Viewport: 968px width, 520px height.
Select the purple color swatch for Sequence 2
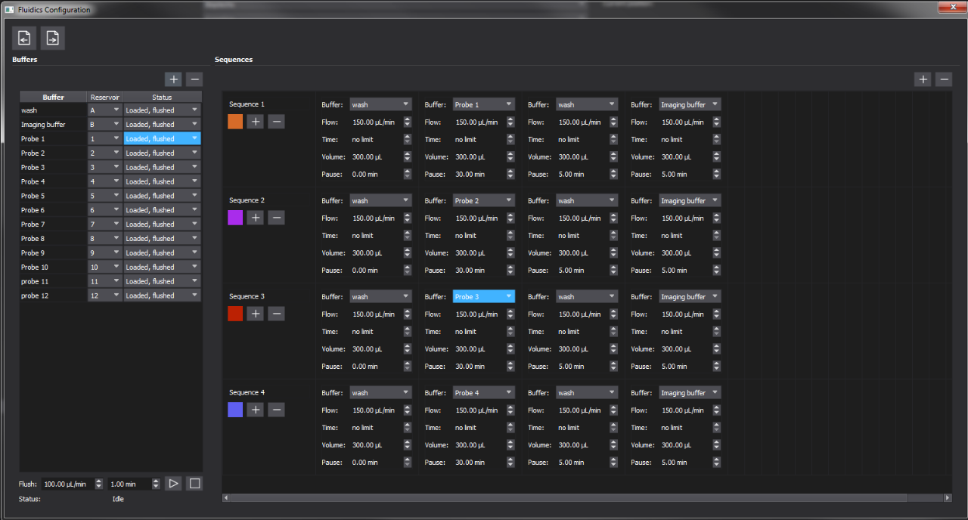234,218
